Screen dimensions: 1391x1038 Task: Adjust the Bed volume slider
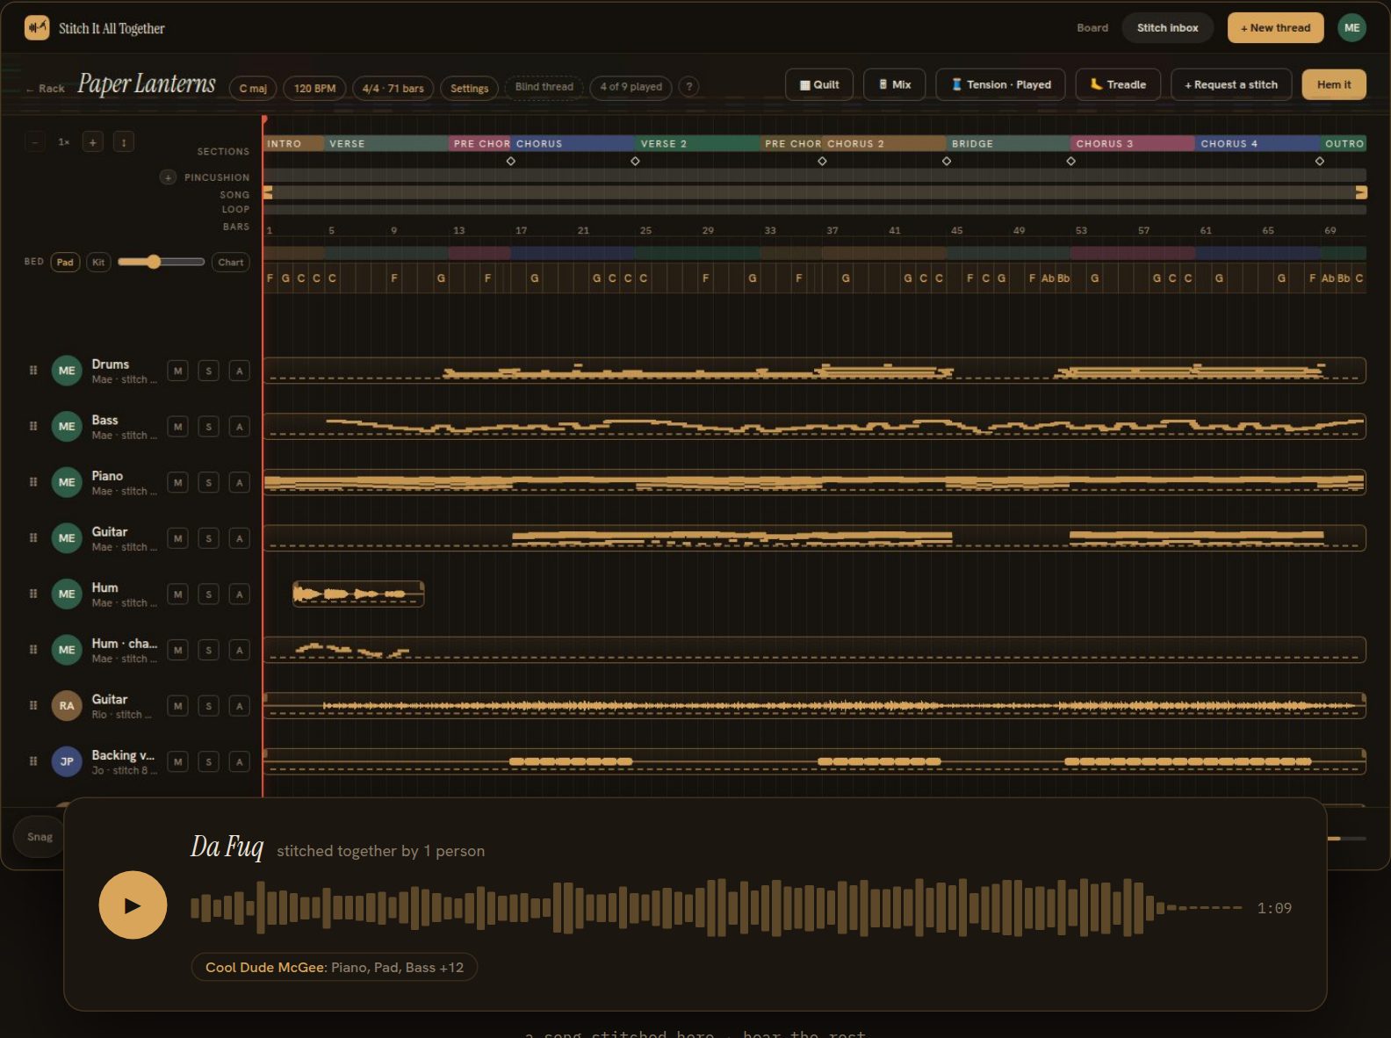pos(161,262)
